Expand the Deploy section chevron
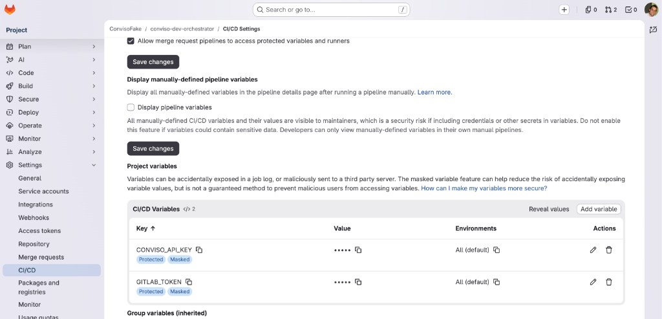Viewport: 662px width, 319px height. pos(94,113)
